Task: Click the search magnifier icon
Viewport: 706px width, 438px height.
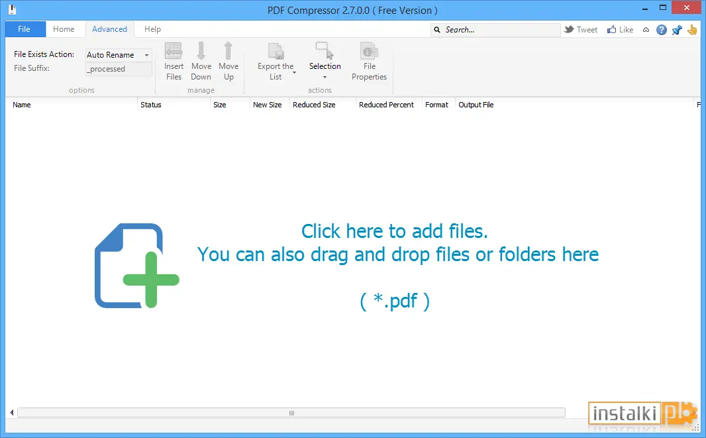Action: tap(436, 30)
